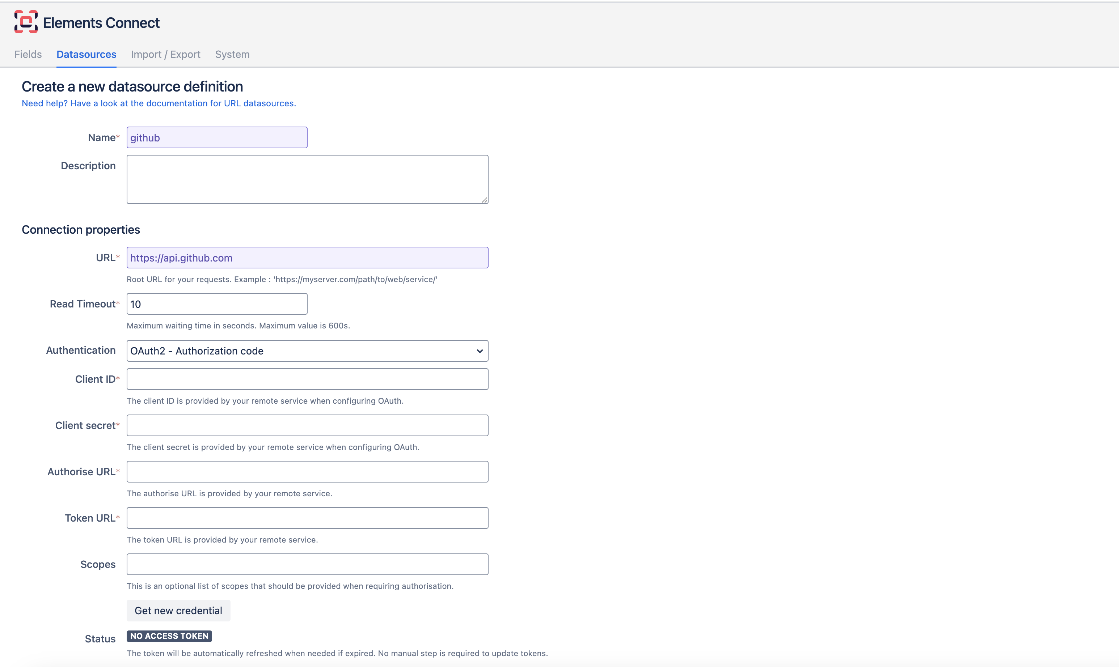Expand the Authentication dropdown
The width and height of the screenshot is (1119, 667).
pyautogui.click(x=307, y=351)
